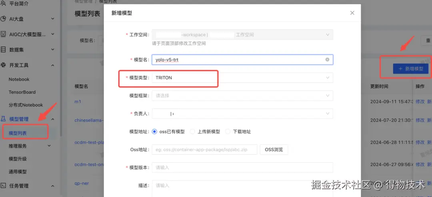Select 模型列表 in the sidebar
432x197 pixels.
18,133
